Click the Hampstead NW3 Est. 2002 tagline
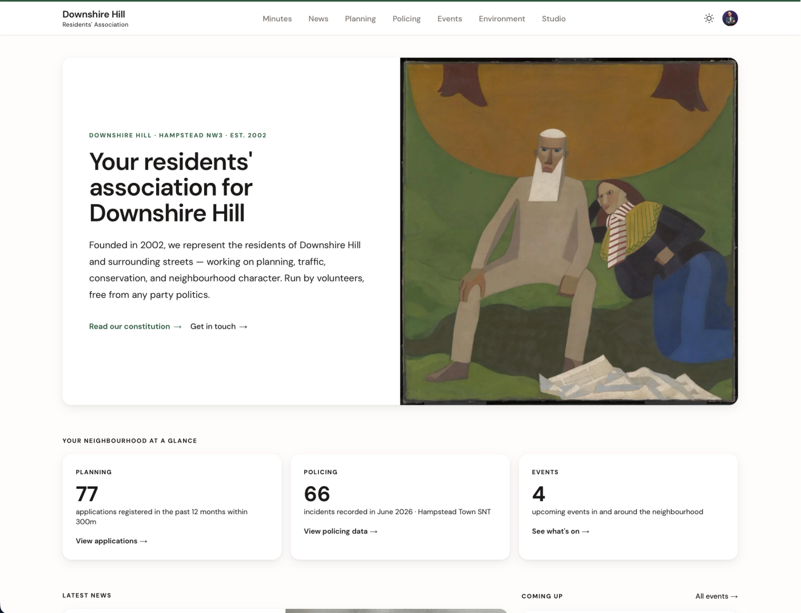The image size is (801, 613). (x=178, y=136)
